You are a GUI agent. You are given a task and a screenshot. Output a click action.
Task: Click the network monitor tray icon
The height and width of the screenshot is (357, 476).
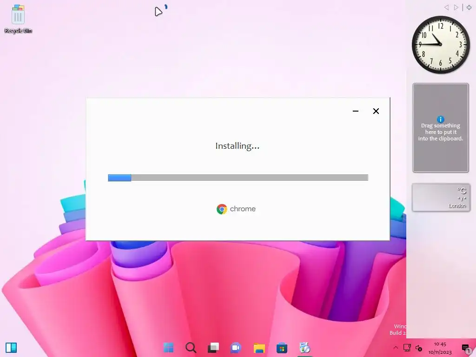[x=407, y=348]
